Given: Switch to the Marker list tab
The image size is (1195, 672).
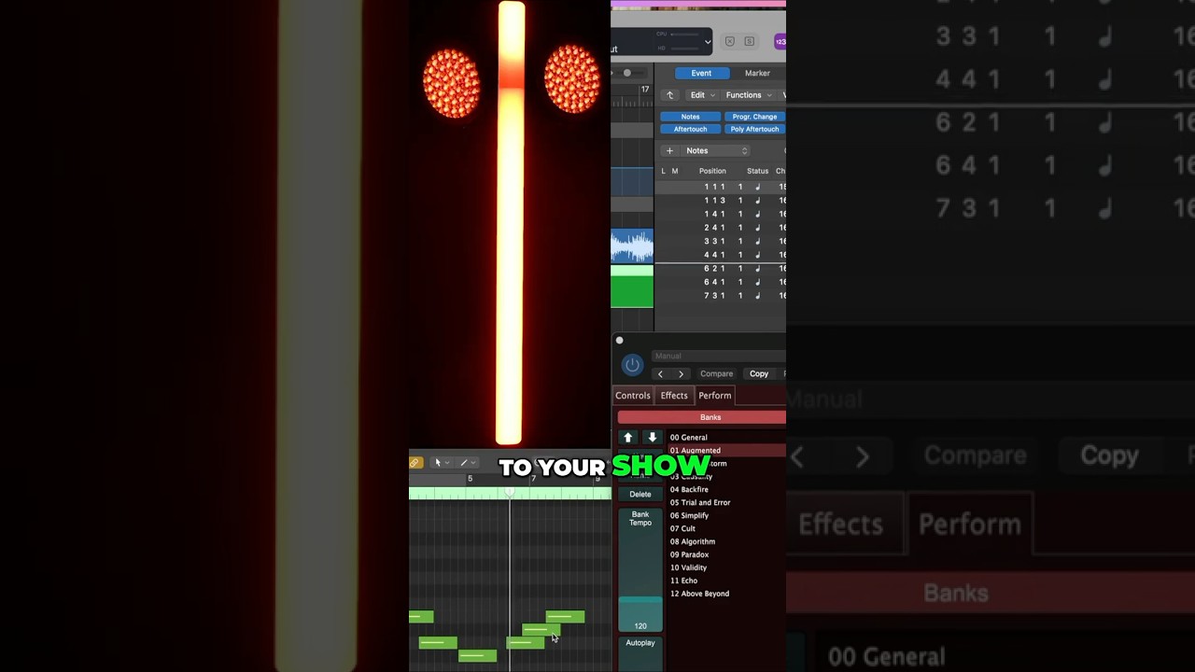Looking at the screenshot, I should 757,73.
